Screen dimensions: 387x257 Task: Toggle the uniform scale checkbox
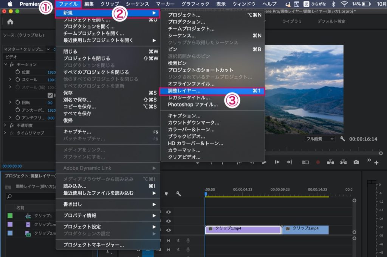click(50, 95)
